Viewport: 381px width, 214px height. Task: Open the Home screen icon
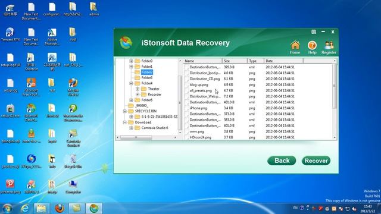295,48
